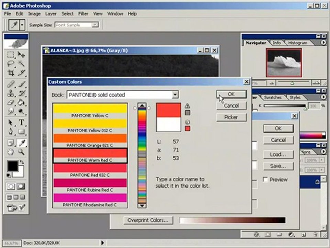
Task: Select the Brush tool
Action: click(x=21, y=84)
